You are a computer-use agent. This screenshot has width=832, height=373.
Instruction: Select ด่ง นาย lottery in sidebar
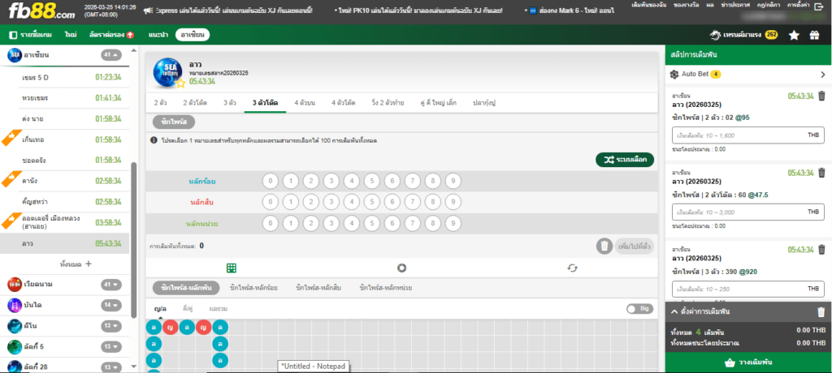pos(65,118)
